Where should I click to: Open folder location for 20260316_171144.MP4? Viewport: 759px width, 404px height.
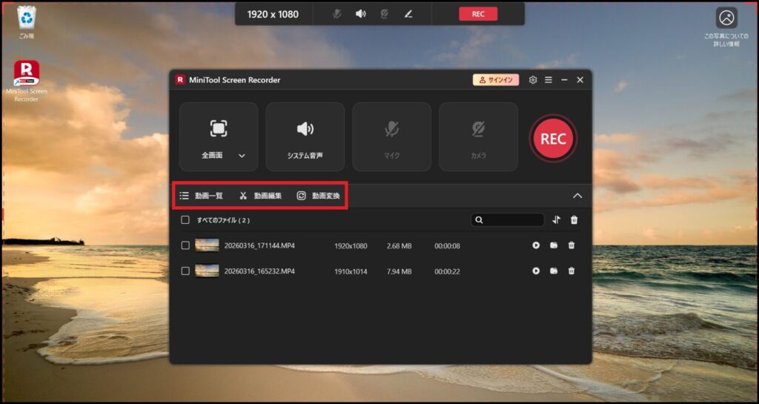pos(554,245)
